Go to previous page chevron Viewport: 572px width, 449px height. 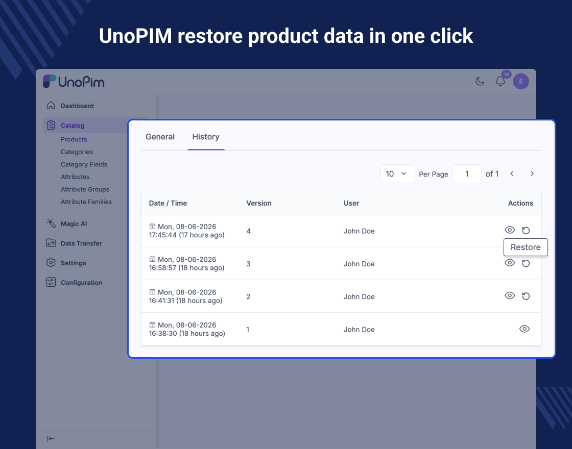coord(512,173)
